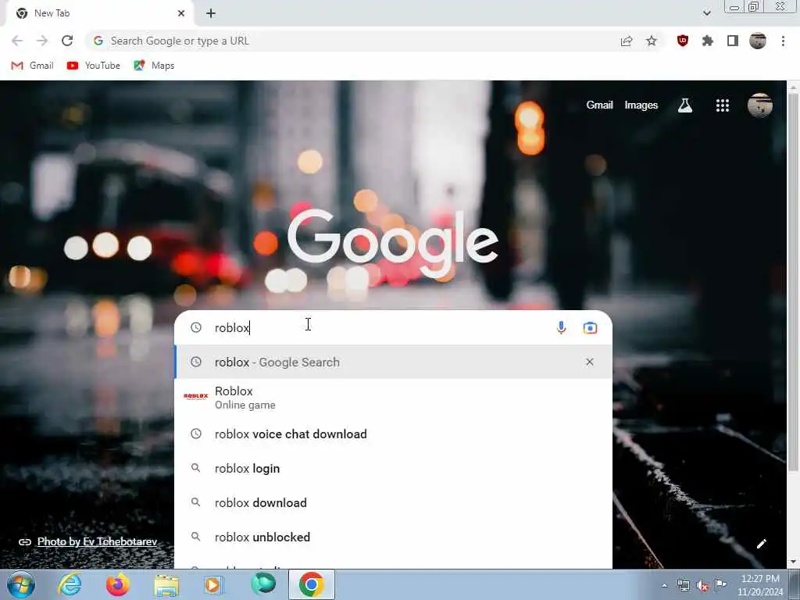The width and height of the screenshot is (800, 600).
Task: Click the browser back arrow
Action: pos(17,41)
